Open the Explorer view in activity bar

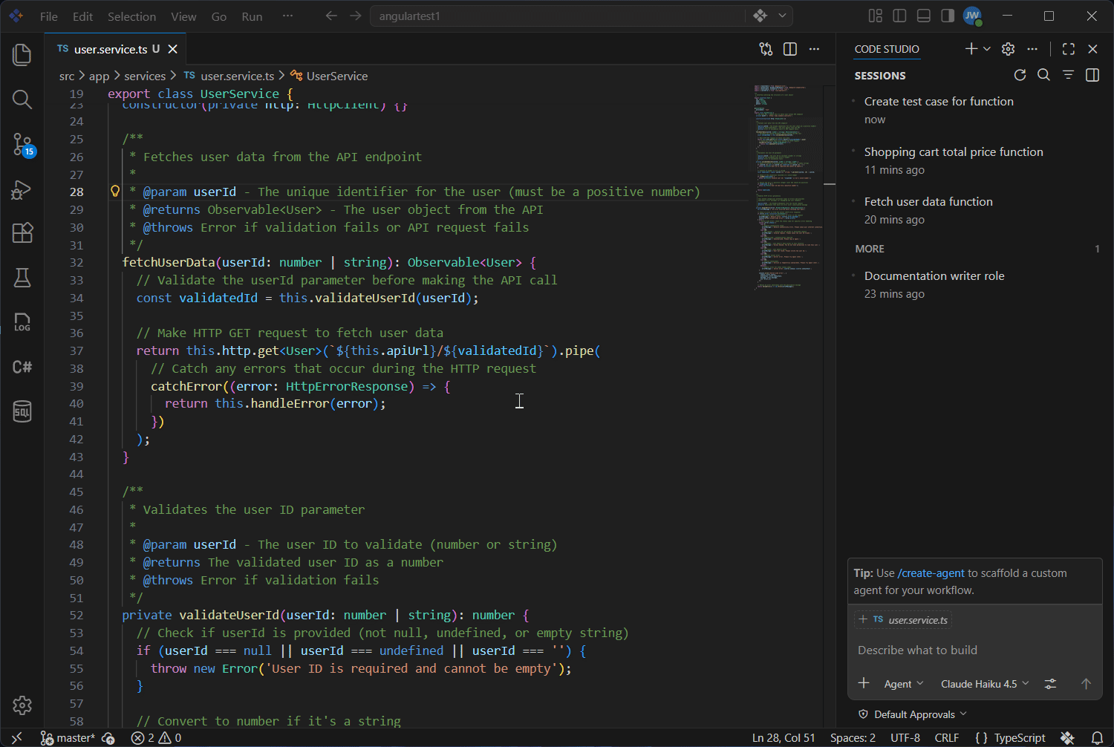22,55
